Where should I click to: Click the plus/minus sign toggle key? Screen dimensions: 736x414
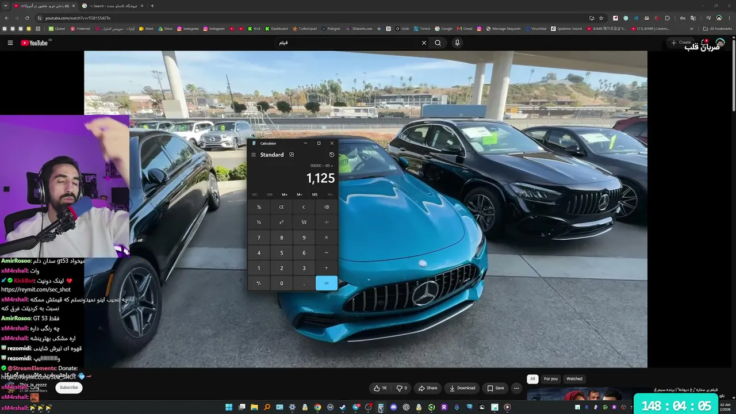pyautogui.click(x=259, y=283)
